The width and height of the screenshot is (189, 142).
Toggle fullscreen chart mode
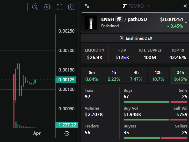pos(60,7)
